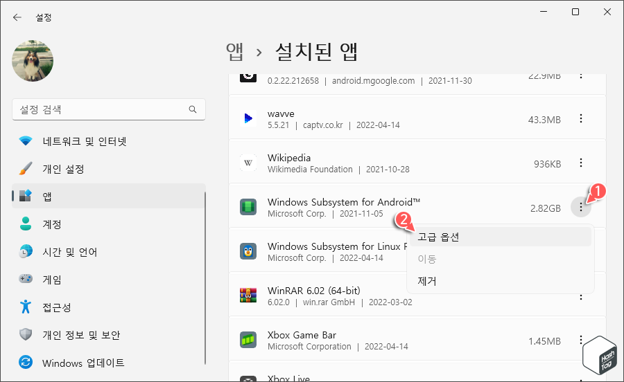
Task: Click the shield privacy icon
Action: click(26, 334)
